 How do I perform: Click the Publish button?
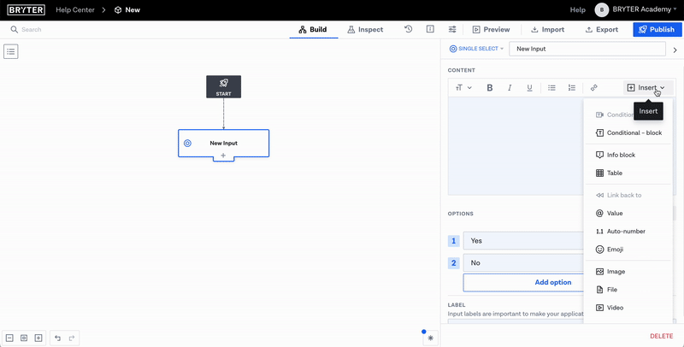(x=657, y=29)
